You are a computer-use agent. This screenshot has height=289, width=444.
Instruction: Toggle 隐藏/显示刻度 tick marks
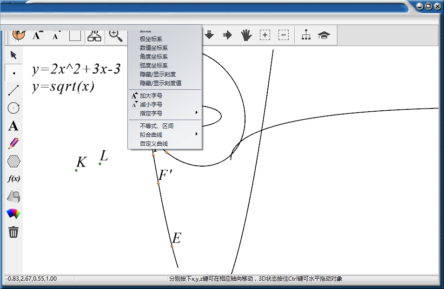pos(158,74)
